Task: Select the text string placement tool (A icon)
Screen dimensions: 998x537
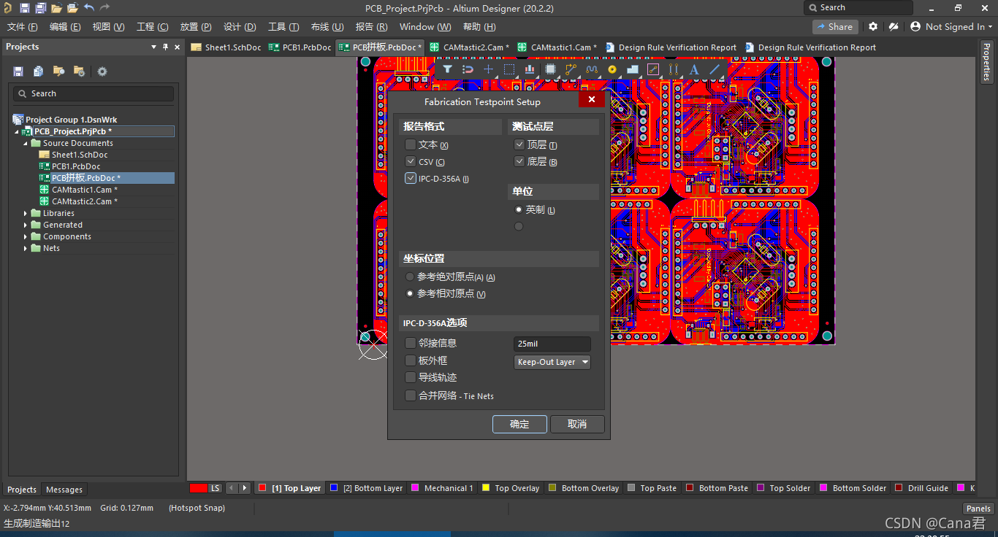Action: pyautogui.click(x=695, y=69)
